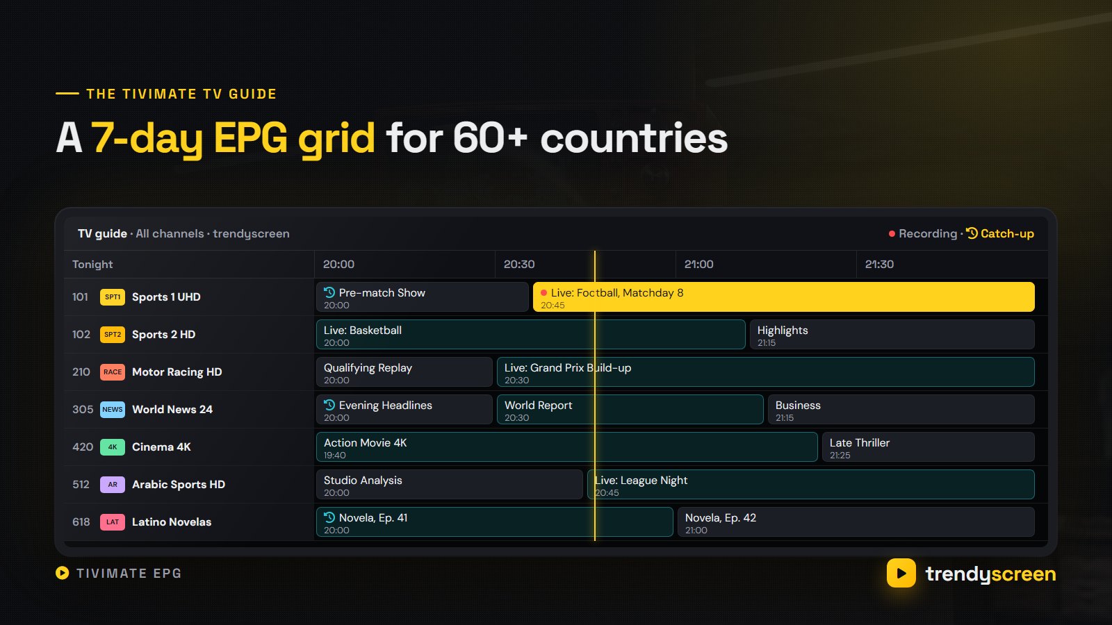Click the RACE channel badge icon

(x=113, y=372)
